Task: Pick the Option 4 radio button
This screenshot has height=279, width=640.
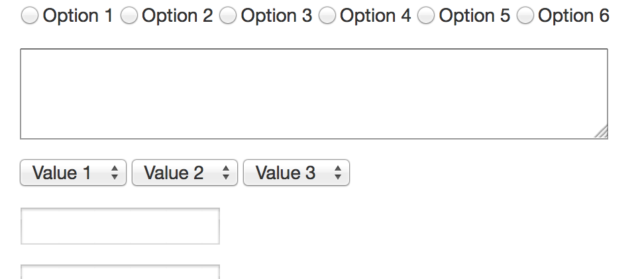Action: [327, 17]
